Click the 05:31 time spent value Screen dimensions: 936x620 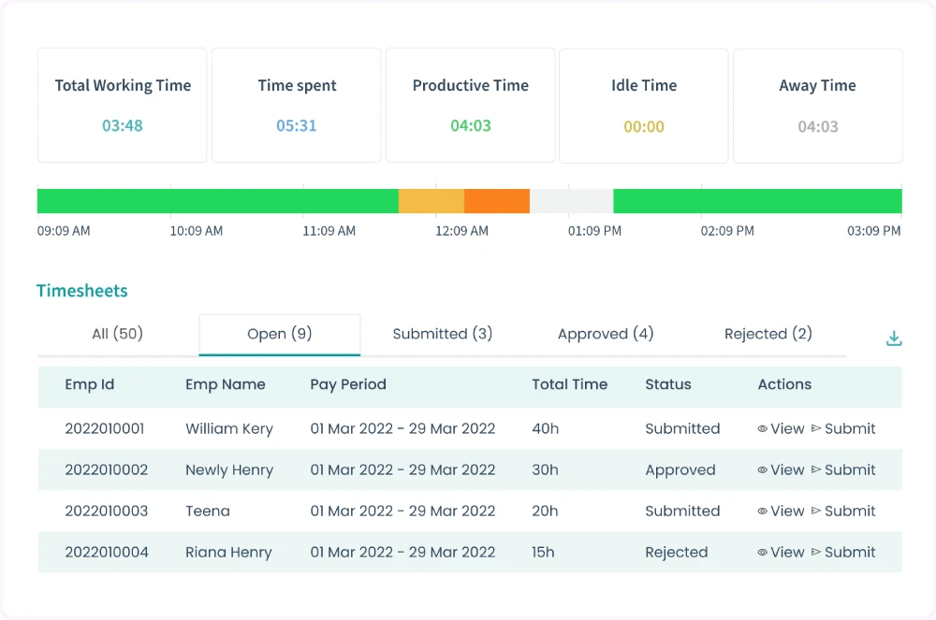(x=297, y=126)
